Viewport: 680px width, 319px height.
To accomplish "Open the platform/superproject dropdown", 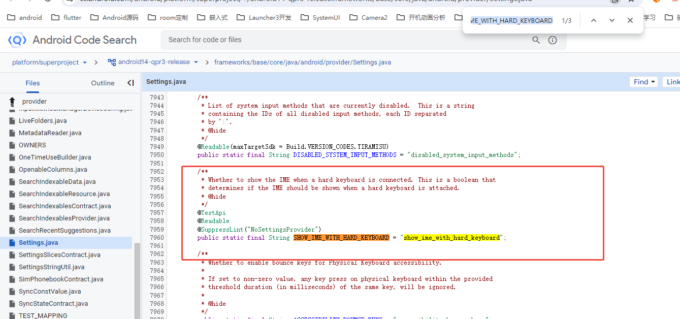I will (x=50, y=62).
